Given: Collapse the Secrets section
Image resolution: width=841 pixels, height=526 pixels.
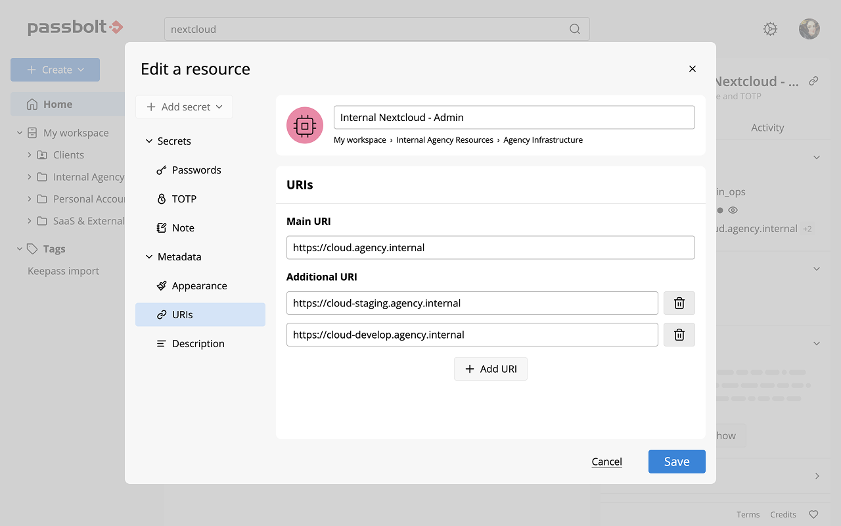Looking at the screenshot, I should [x=149, y=141].
